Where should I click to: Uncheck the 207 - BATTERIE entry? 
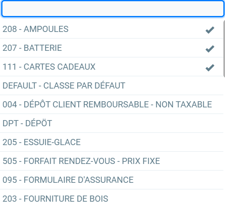tap(112, 48)
